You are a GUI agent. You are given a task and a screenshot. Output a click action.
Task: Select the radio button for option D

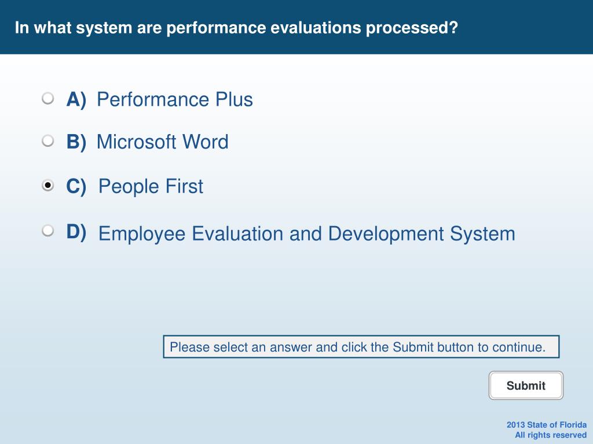[x=47, y=230]
